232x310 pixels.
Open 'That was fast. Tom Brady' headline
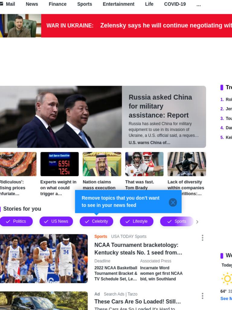pos(140,185)
